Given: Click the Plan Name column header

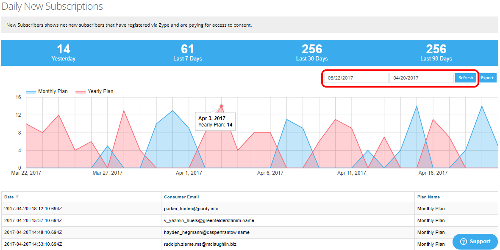Looking at the screenshot, I should 428,197.
